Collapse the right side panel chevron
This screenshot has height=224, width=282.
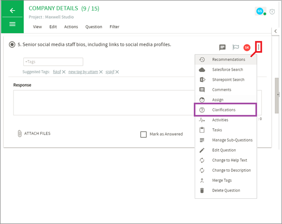(x=275, y=31)
